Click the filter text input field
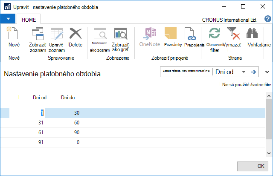 186,72
